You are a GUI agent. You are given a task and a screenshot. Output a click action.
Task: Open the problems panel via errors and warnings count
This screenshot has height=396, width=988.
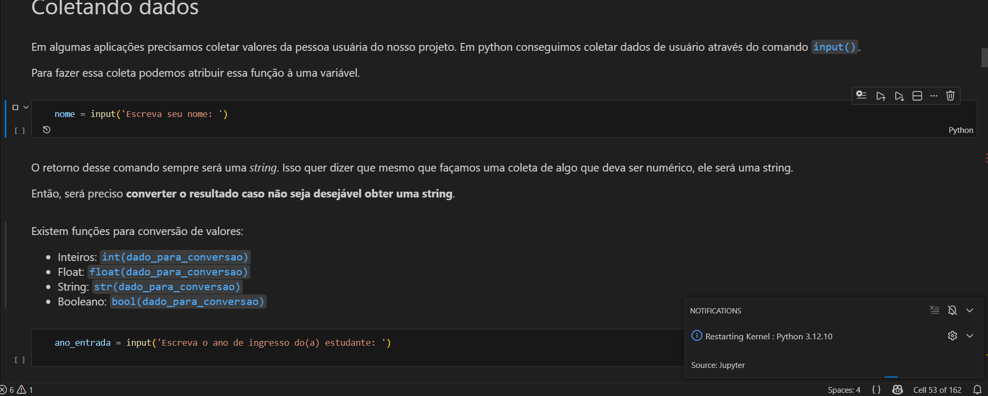point(16,390)
